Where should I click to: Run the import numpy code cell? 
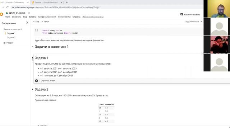point(37,30)
